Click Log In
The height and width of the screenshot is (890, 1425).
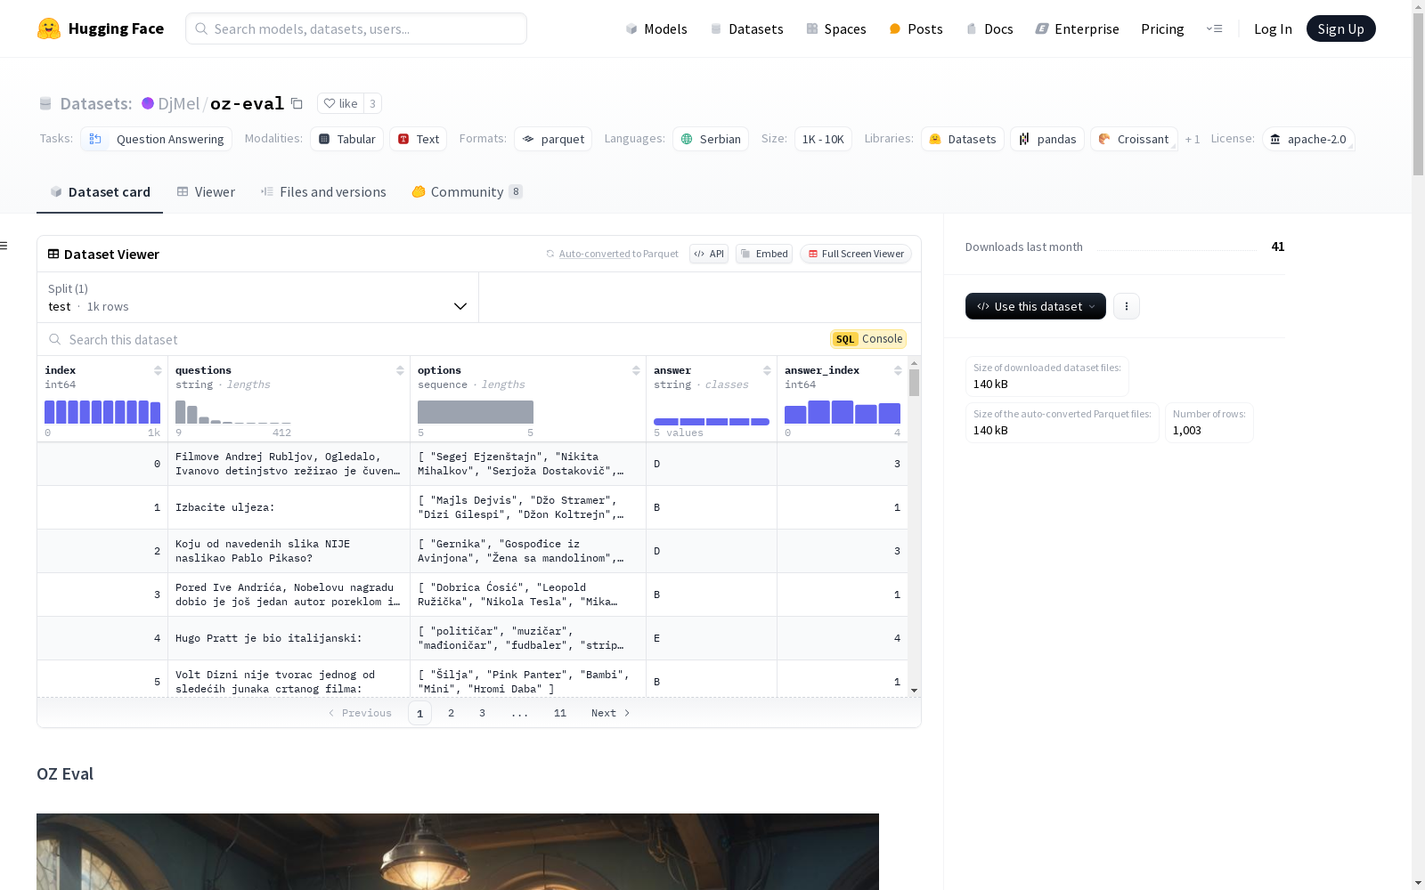click(1273, 28)
